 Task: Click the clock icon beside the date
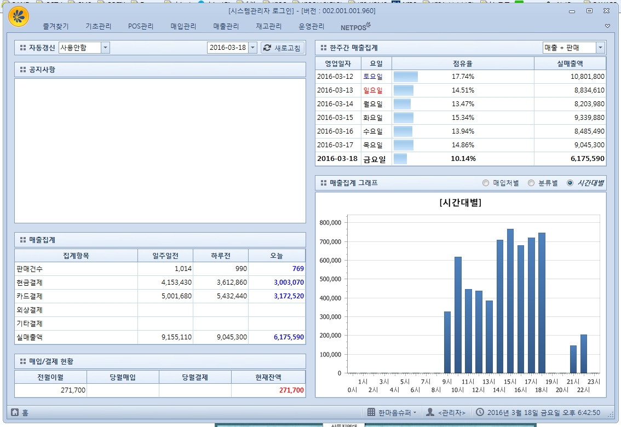tap(480, 412)
